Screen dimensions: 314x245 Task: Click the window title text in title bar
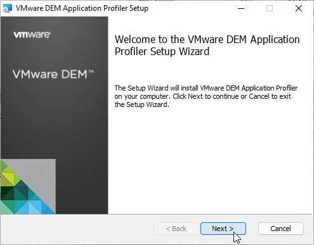pos(82,8)
